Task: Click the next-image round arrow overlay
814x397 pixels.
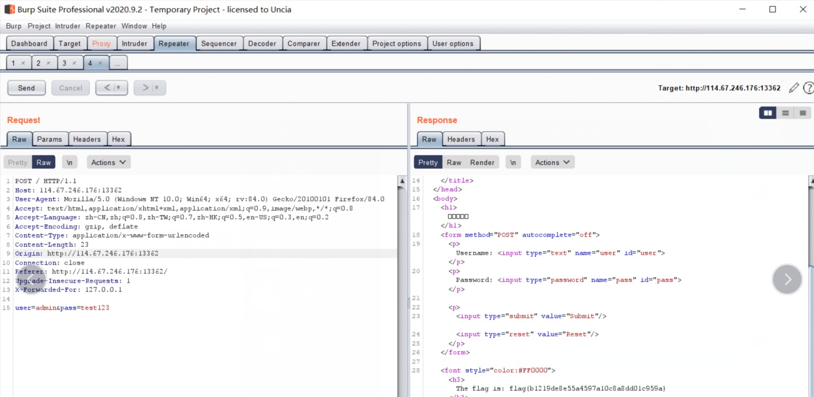Action: tap(787, 279)
